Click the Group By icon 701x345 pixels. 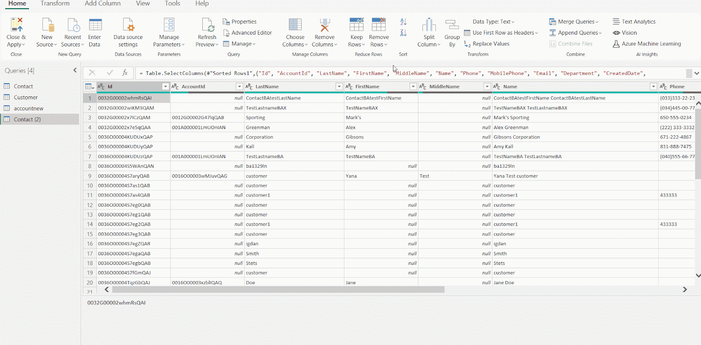click(x=452, y=25)
